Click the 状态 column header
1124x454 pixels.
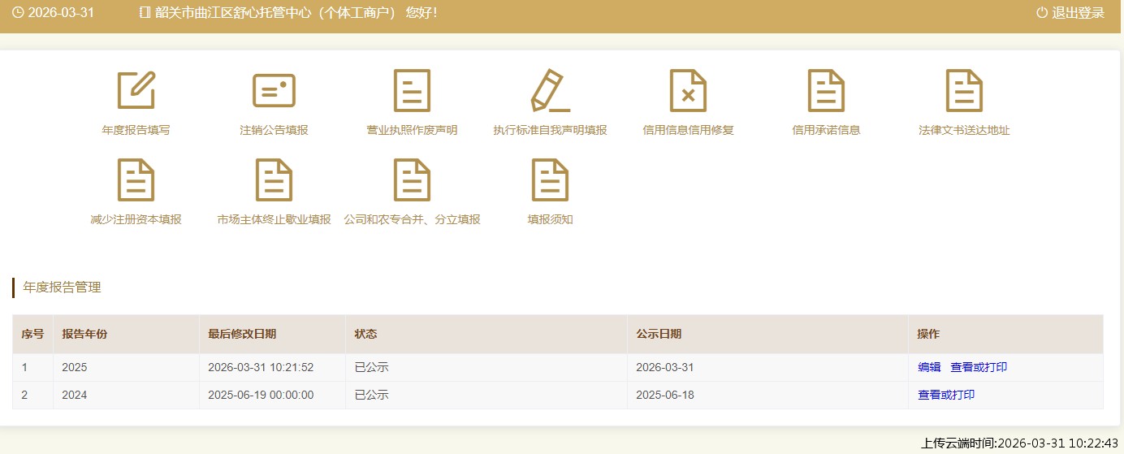pos(365,335)
